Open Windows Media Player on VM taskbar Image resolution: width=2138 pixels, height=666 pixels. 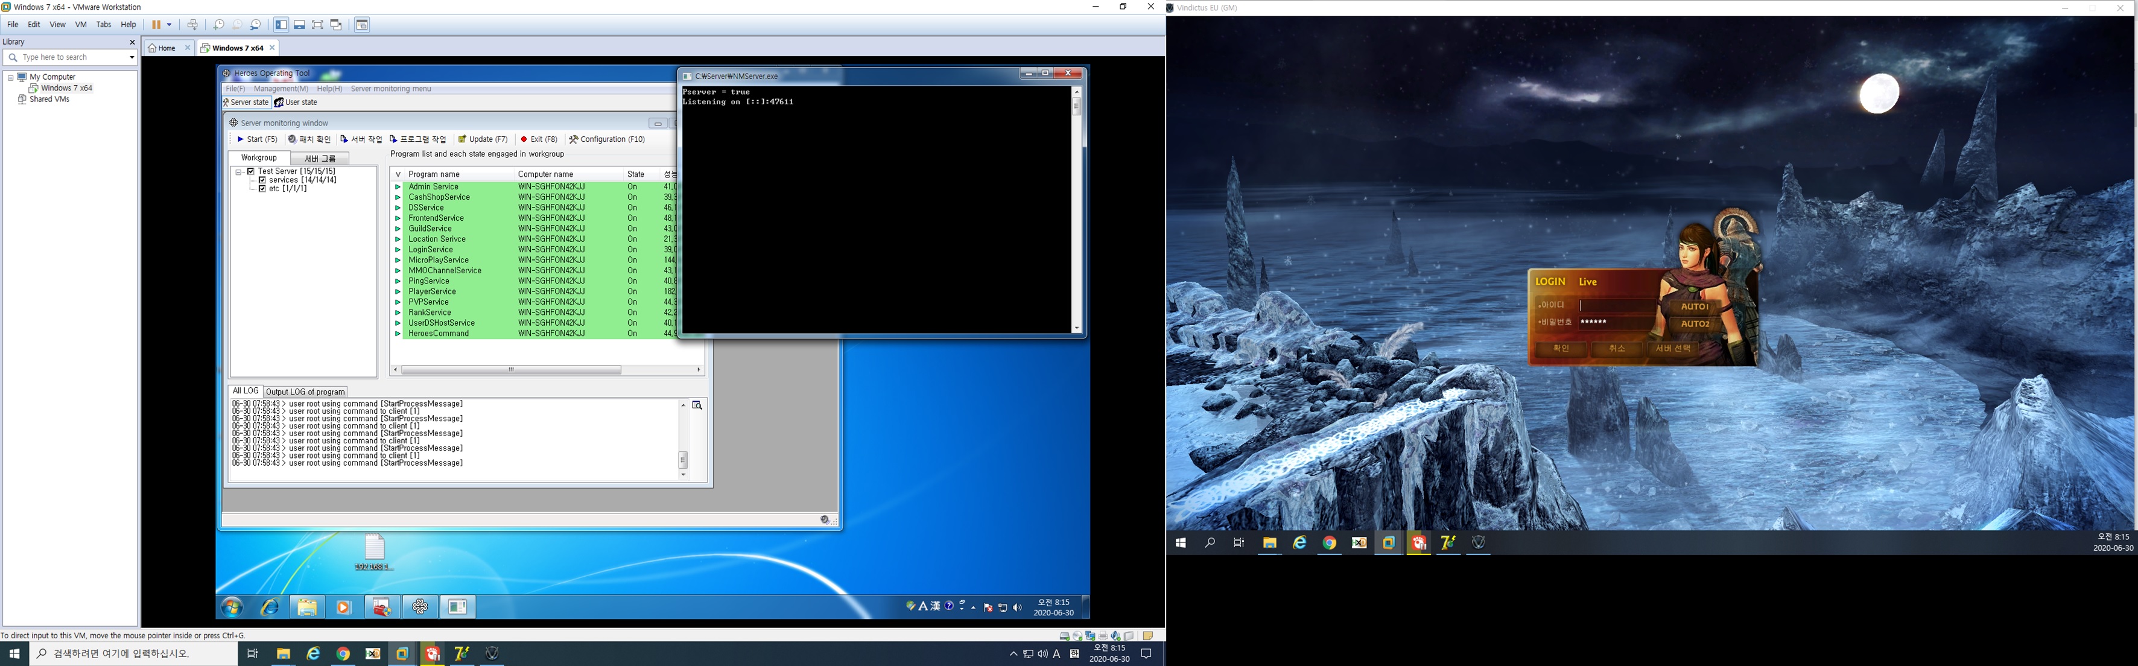click(x=343, y=607)
